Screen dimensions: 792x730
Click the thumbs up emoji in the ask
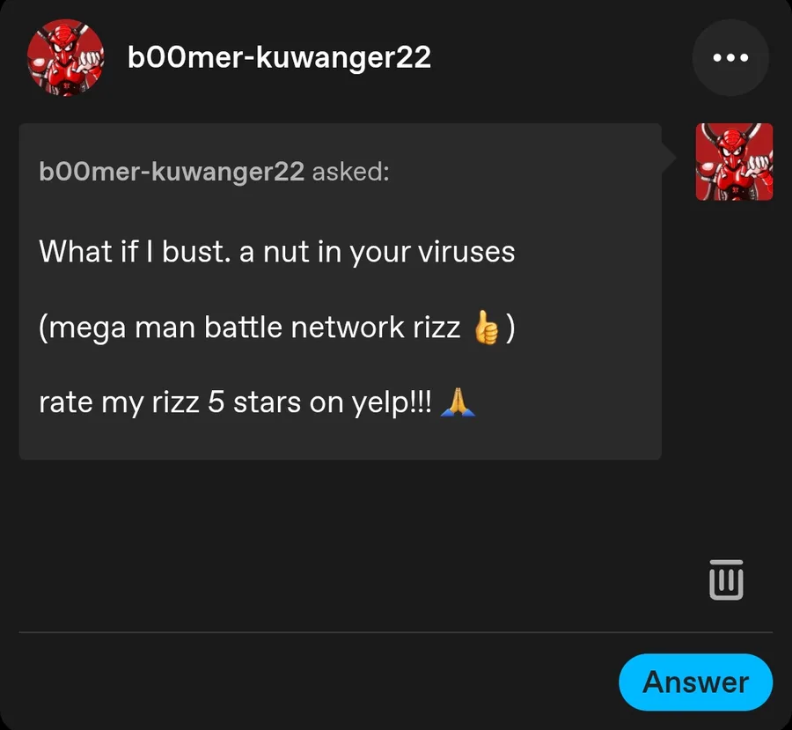pyautogui.click(x=486, y=329)
